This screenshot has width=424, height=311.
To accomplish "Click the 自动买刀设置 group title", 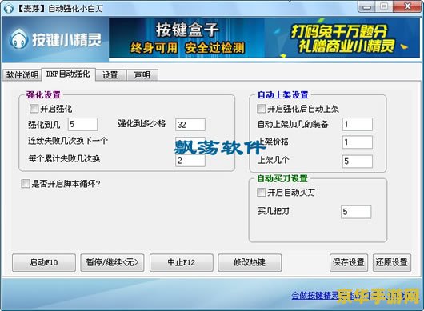I will coord(282,178).
